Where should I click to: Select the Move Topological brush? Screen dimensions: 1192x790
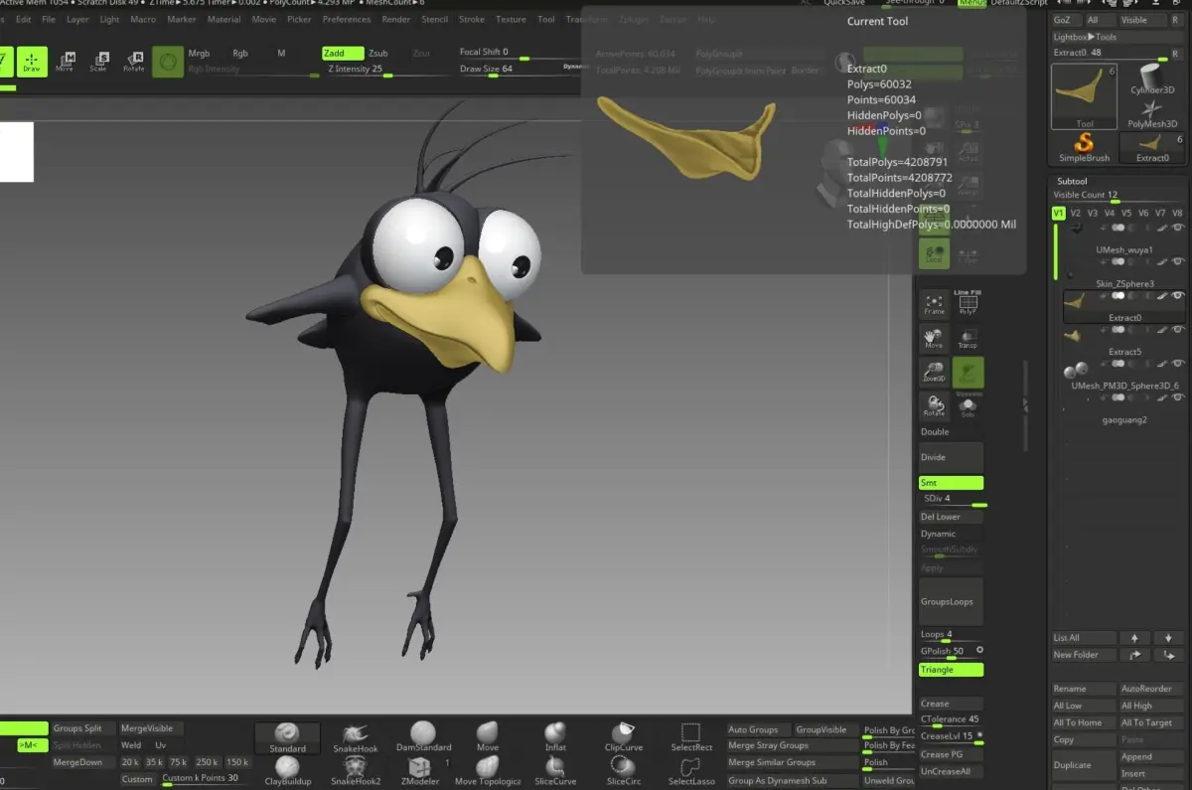[488, 772]
